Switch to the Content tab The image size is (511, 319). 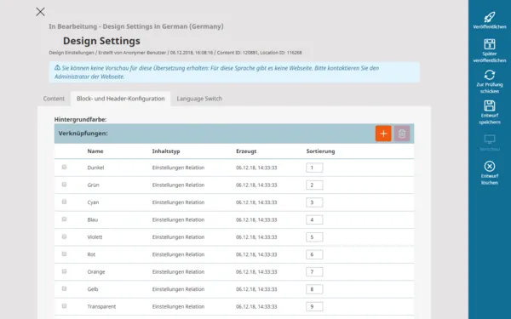pyautogui.click(x=54, y=99)
